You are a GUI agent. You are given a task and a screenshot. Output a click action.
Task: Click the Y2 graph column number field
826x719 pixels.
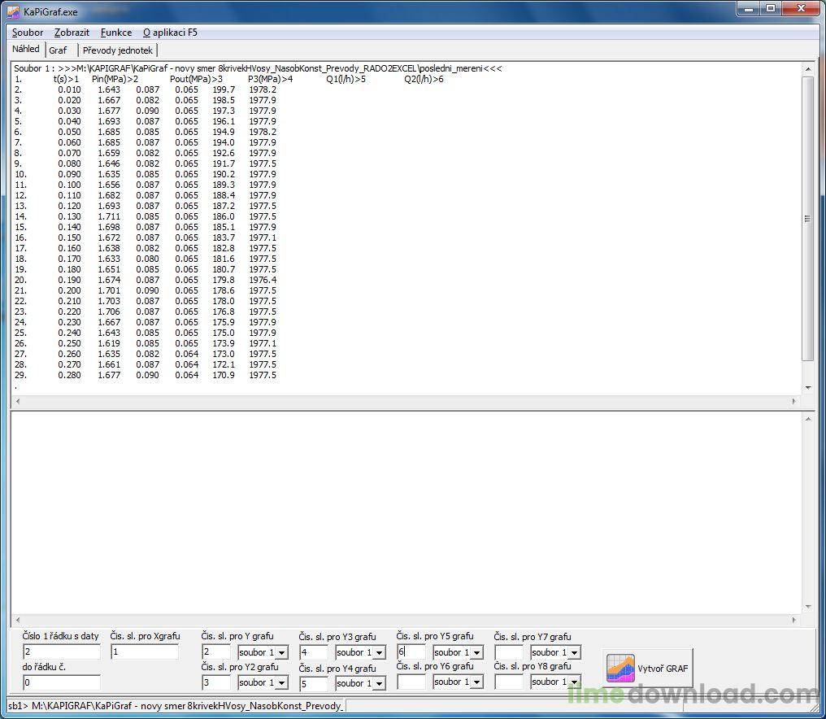tap(216, 682)
